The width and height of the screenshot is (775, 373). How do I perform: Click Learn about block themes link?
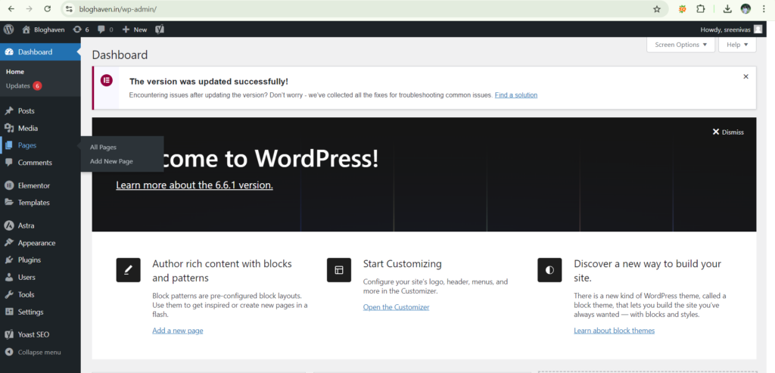(x=614, y=331)
